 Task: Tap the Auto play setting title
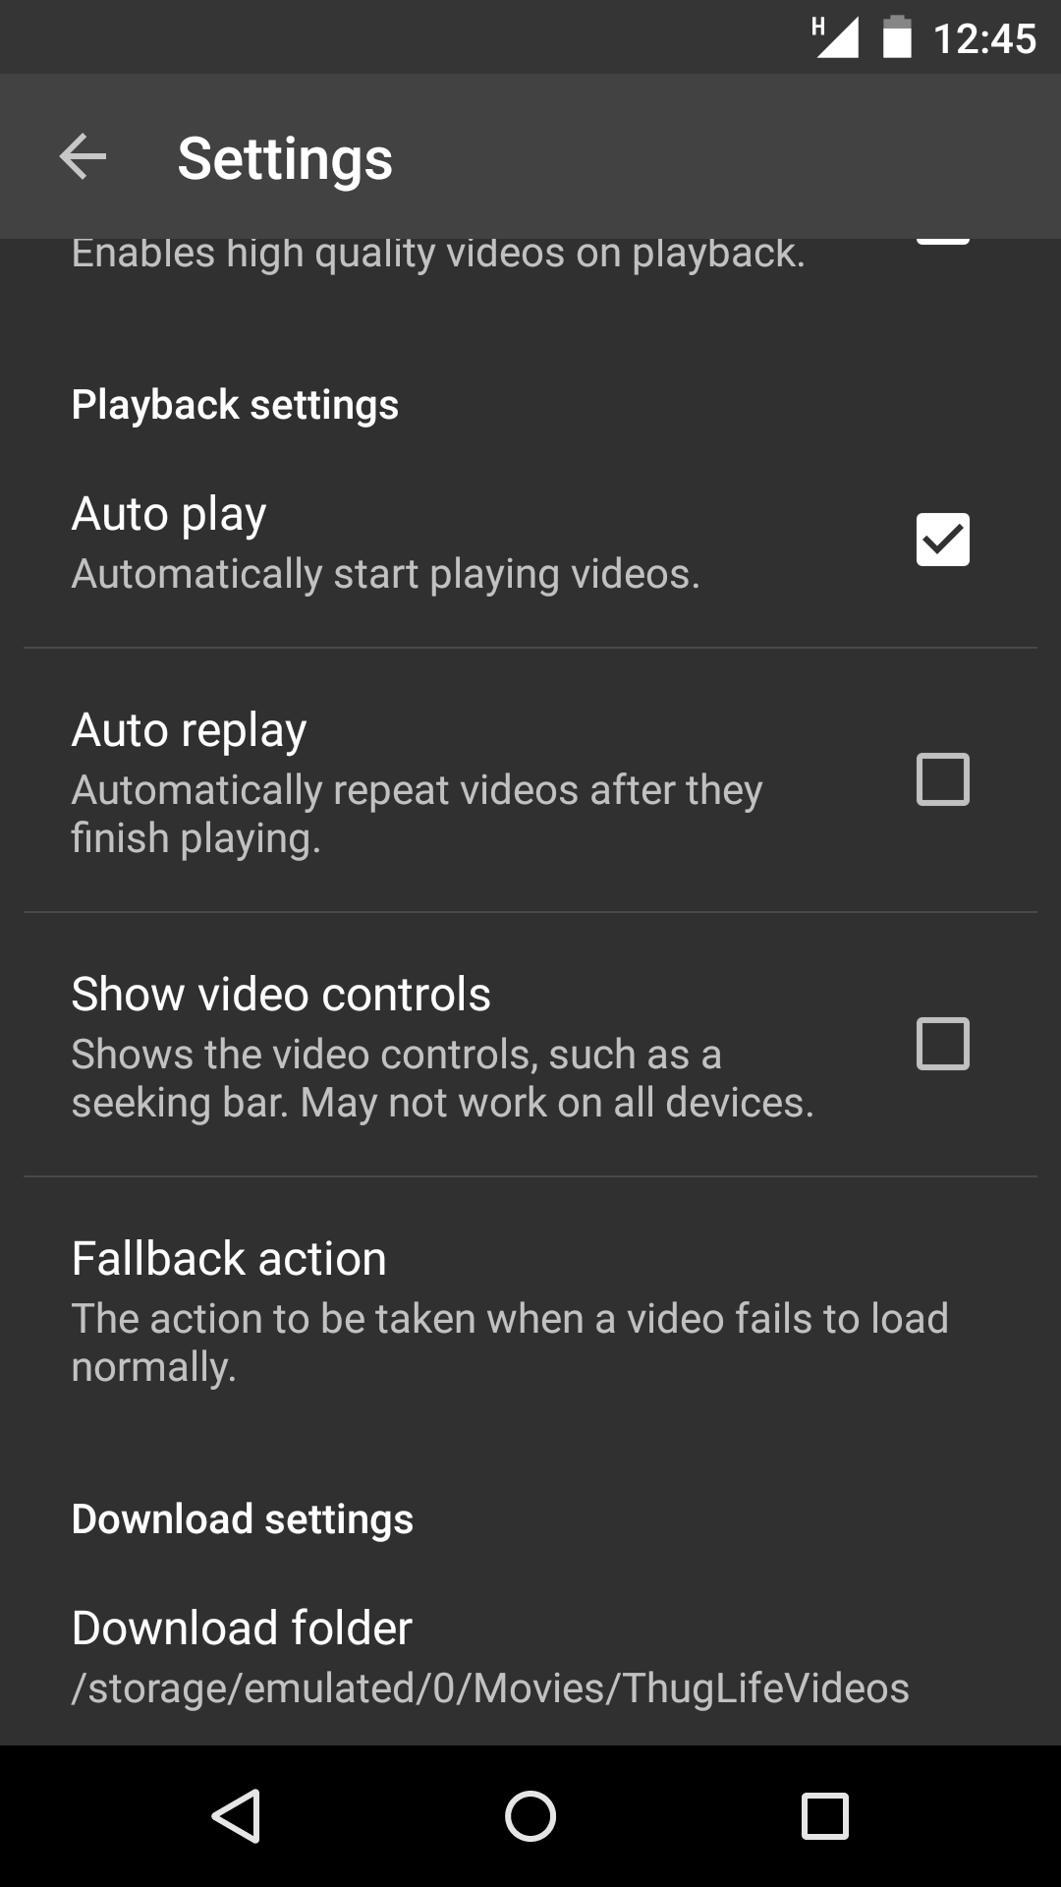click(x=169, y=515)
